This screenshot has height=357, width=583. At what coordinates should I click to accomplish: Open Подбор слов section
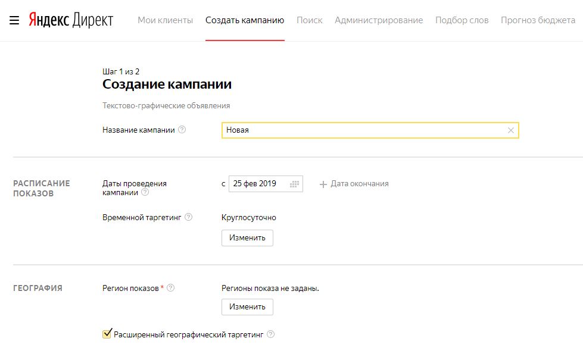click(462, 20)
